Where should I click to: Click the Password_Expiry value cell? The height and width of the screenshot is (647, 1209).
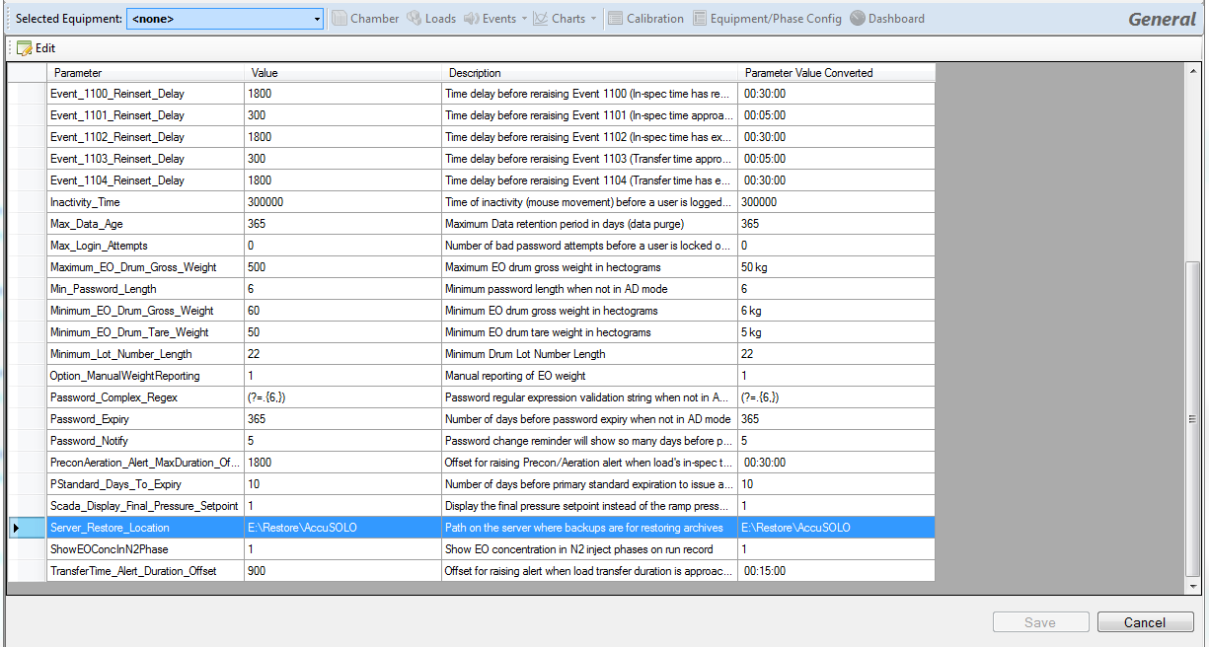point(341,419)
